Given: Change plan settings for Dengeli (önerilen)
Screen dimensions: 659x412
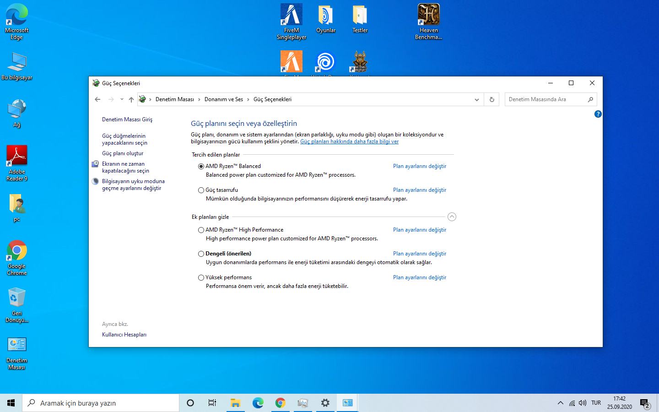Looking at the screenshot, I should tap(420, 254).
